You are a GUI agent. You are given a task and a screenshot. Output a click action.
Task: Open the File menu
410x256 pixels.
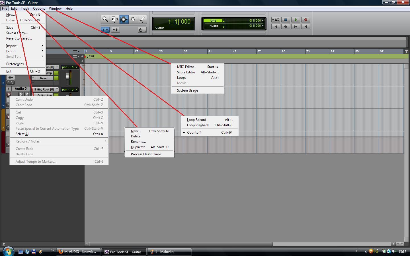[5, 9]
